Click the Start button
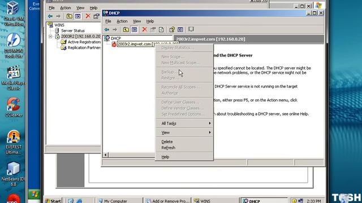Viewport: 362px width, 203px height. point(53,201)
